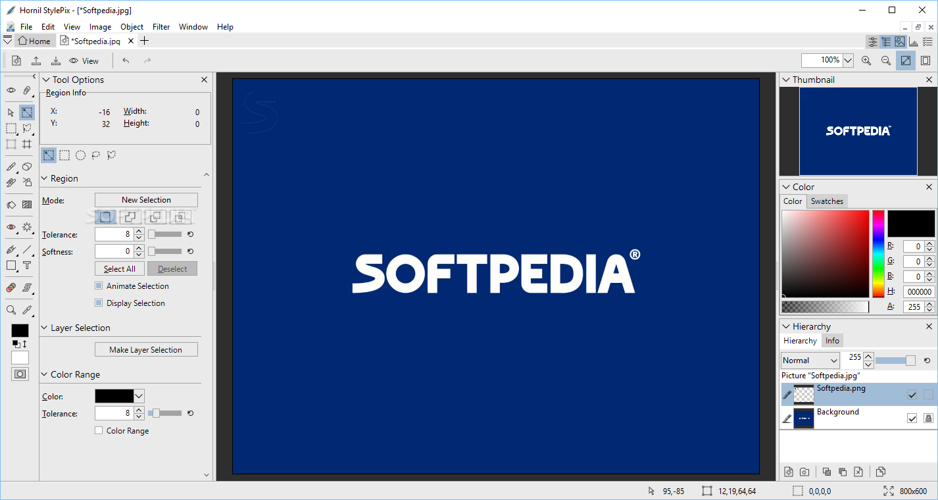Click the Undo arrow in toolbar
This screenshot has width=938, height=500.
click(126, 61)
